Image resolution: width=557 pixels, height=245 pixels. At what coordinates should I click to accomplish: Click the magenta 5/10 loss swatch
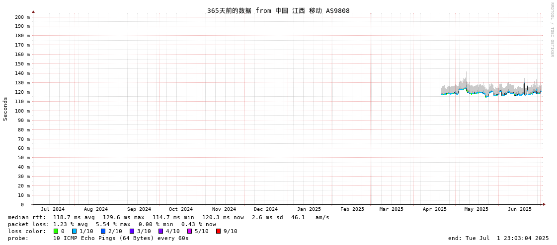tap(189, 231)
